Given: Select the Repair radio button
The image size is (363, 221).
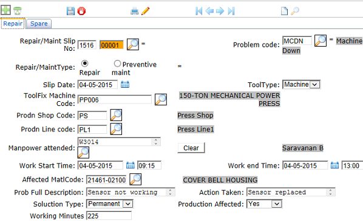Looking at the screenshot, I should (85, 64).
